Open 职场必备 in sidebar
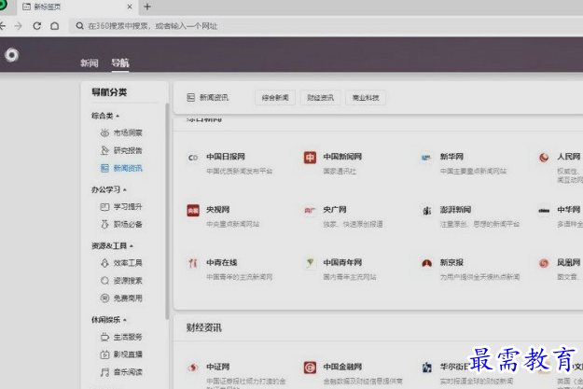 point(121,224)
